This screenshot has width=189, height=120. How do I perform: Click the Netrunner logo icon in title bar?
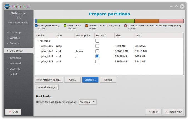7,6
